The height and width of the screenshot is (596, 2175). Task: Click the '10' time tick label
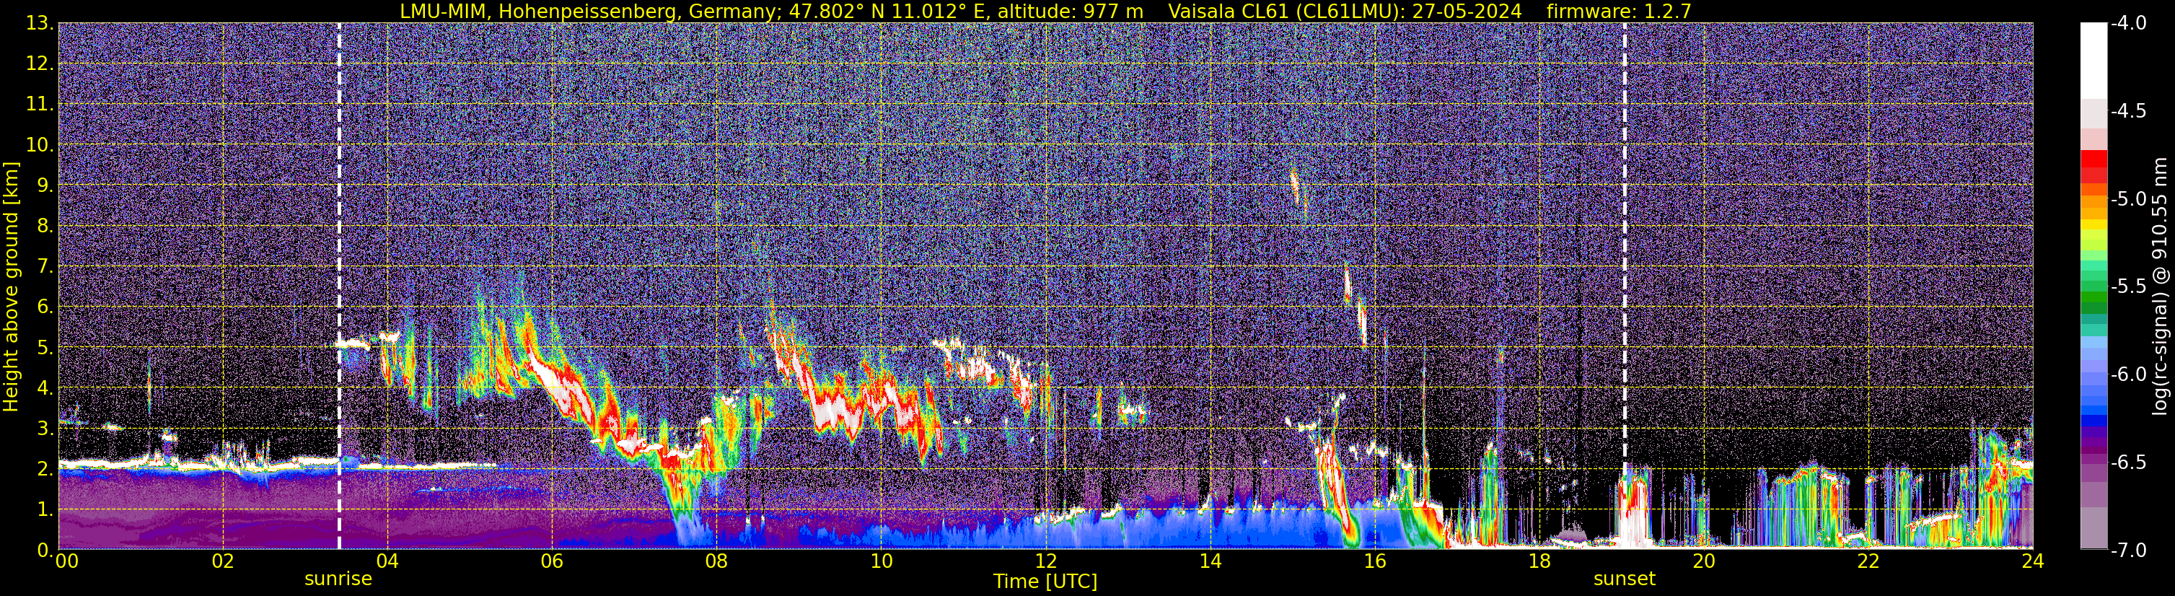[x=881, y=561]
